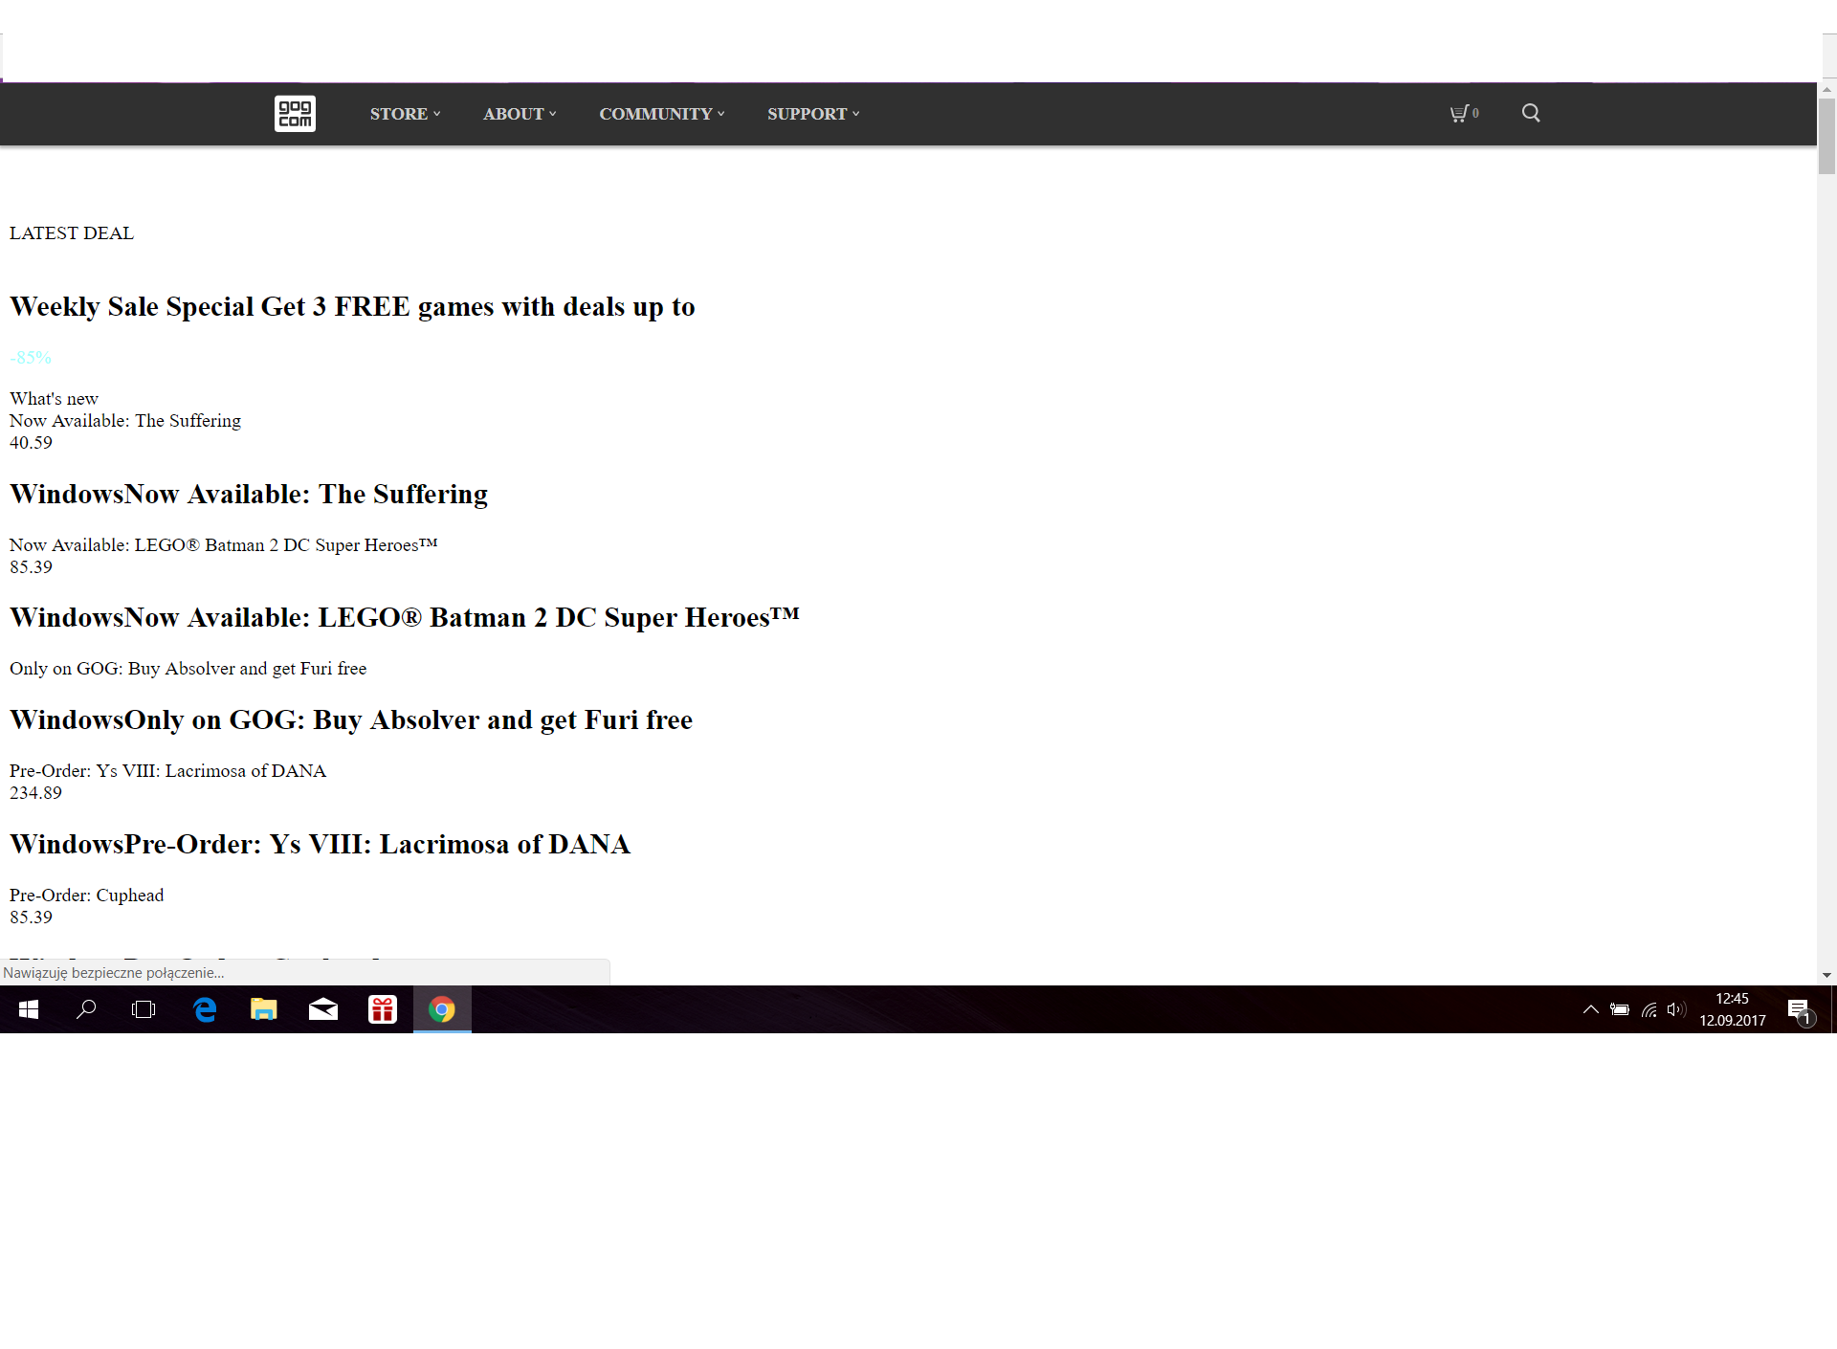Show hidden tray icons chevron

[1590, 1009]
